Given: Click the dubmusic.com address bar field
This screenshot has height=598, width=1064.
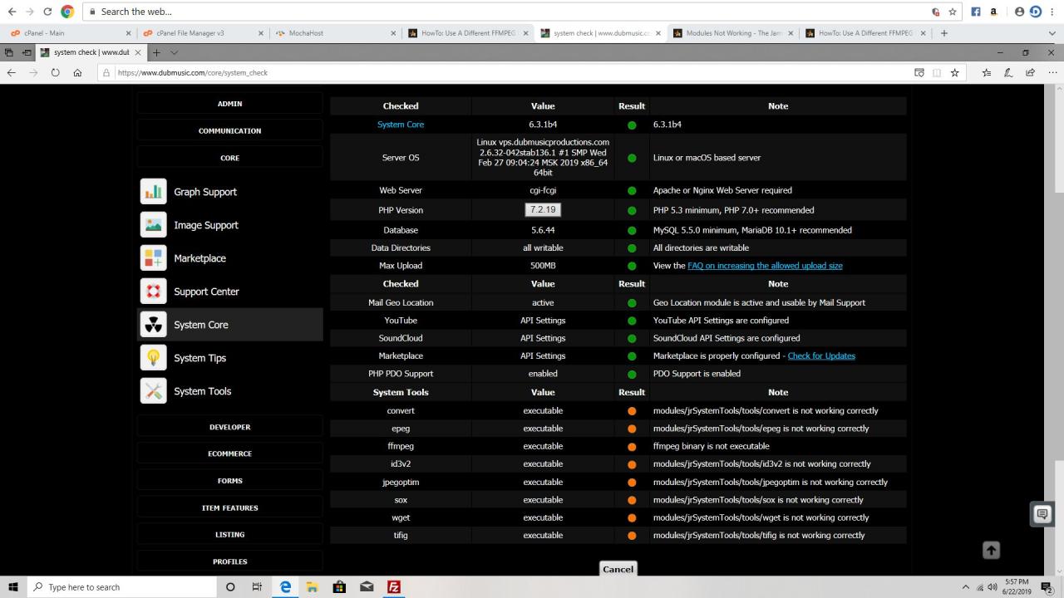Looking at the screenshot, I should [x=499, y=72].
